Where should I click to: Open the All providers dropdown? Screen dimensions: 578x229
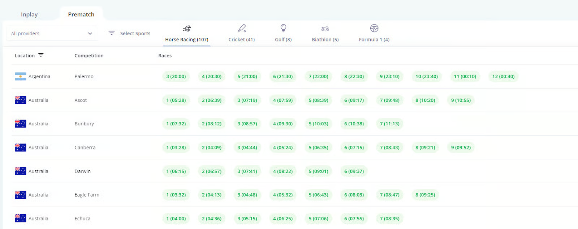pos(52,33)
